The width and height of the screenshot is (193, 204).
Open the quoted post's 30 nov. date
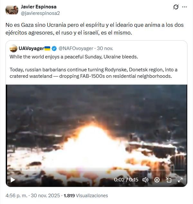105,48
